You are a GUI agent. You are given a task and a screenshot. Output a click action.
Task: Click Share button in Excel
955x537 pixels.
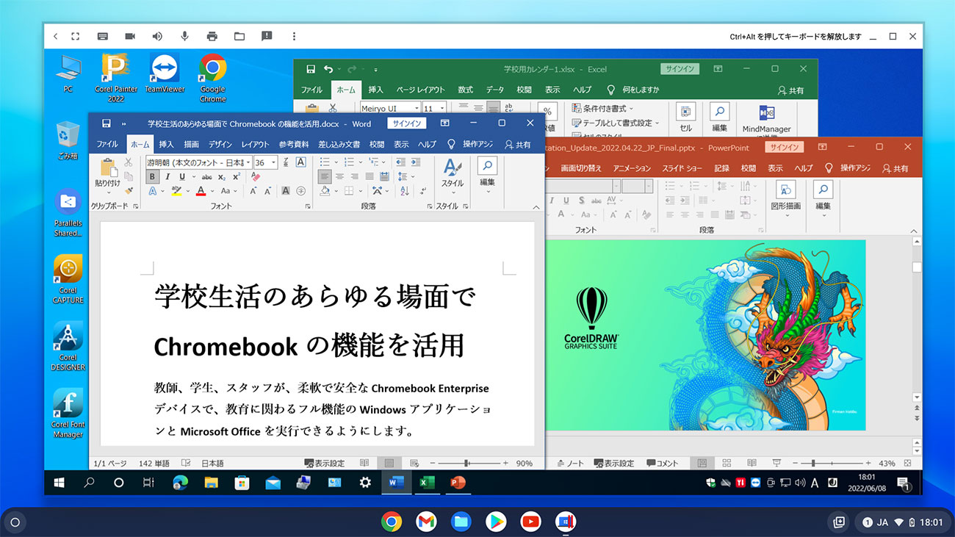pos(791,90)
